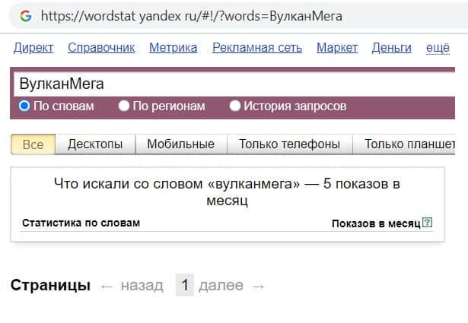Open the 'Директ' link
Screen dimensions: 468x323
33,48
